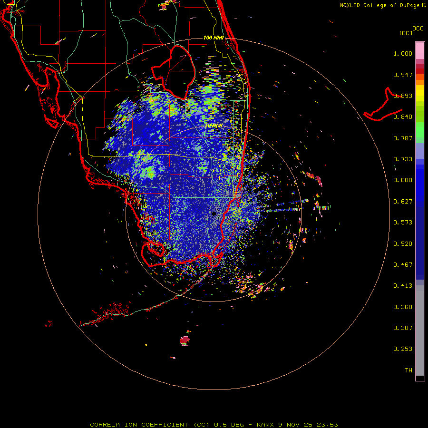The height and width of the screenshot is (428, 428).
Task: Click the dark red echo south of the Keys
Action: 185,340
